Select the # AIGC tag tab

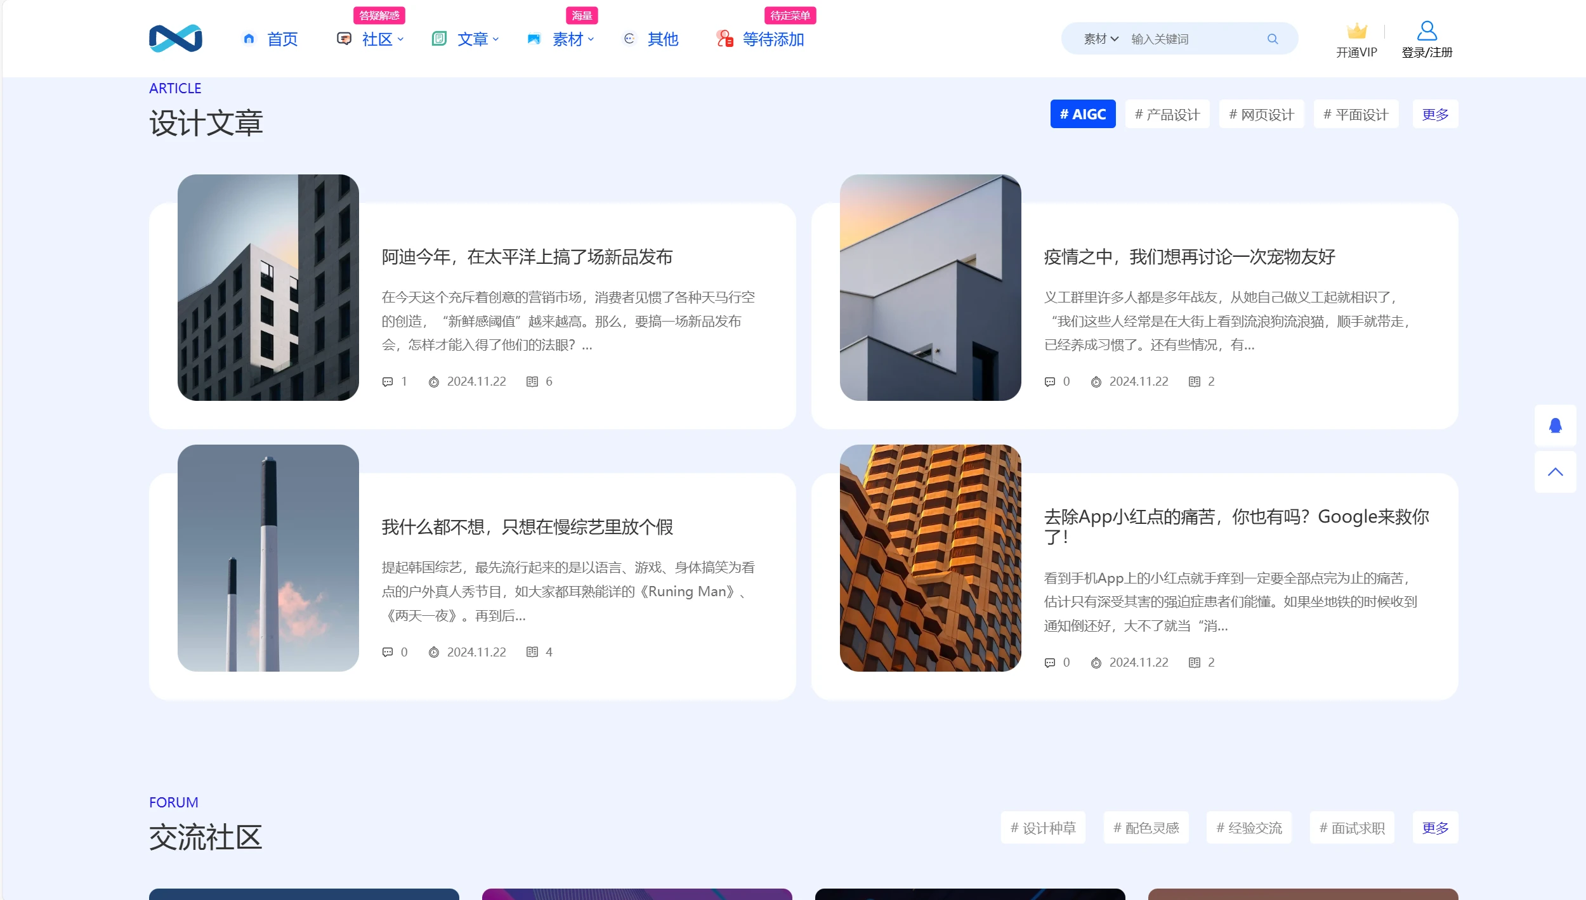pos(1082,114)
